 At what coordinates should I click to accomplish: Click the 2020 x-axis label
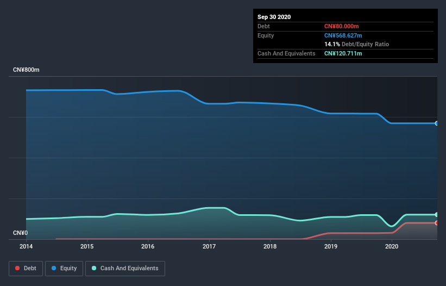pyautogui.click(x=391, y=246)
